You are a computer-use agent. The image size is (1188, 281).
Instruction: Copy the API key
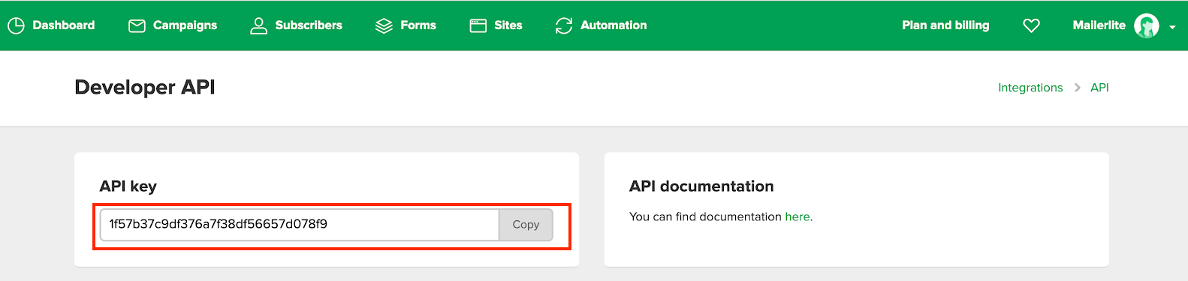tap(526, 225)
